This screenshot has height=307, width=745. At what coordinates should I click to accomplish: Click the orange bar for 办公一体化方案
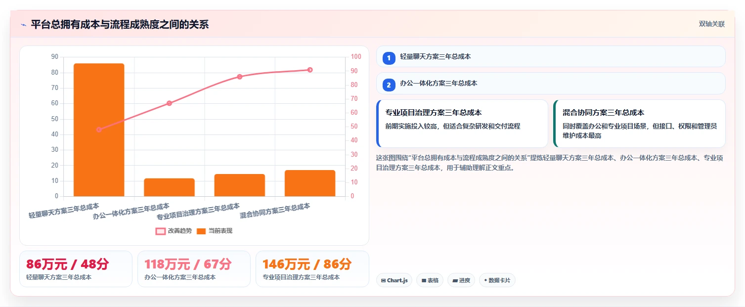tap(169, 187)
